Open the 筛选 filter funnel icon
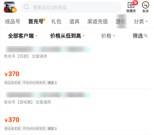Screen dimensions: 154x135 (146, 36)
